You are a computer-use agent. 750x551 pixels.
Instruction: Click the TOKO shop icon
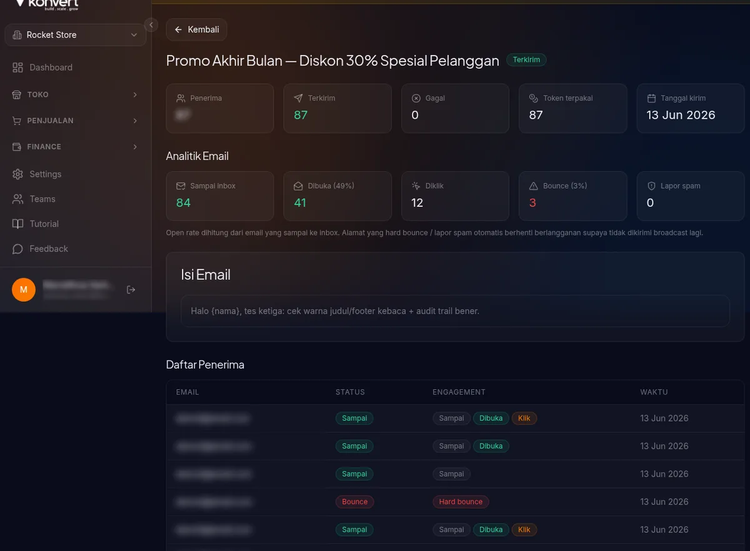(16, 94)
